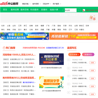Open headline 河南特岗15800人|河北2285人
This screenshot has height=98, width=98.
[19, 55]
